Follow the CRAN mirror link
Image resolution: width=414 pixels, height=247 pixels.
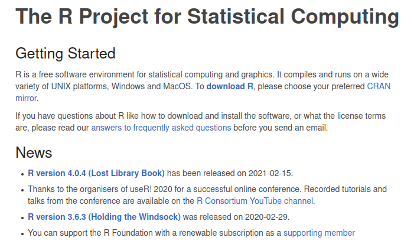coord(379,87)
